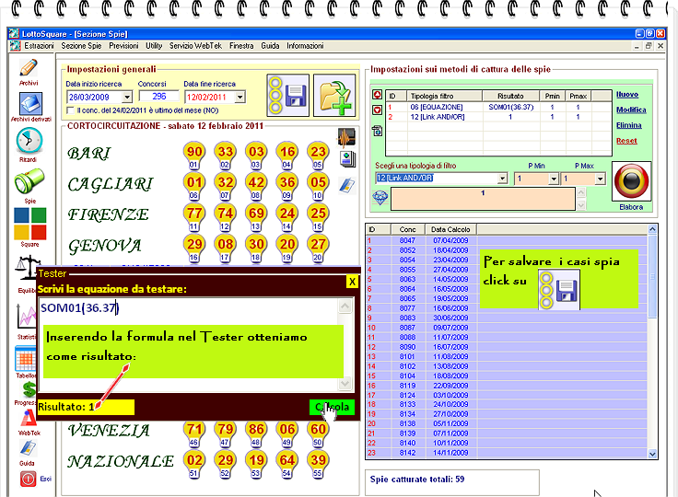Click the blue notebook icon beside Cagliari
Image resolution: width=678 pixels, height=497 pixels.
pos(346,185)
